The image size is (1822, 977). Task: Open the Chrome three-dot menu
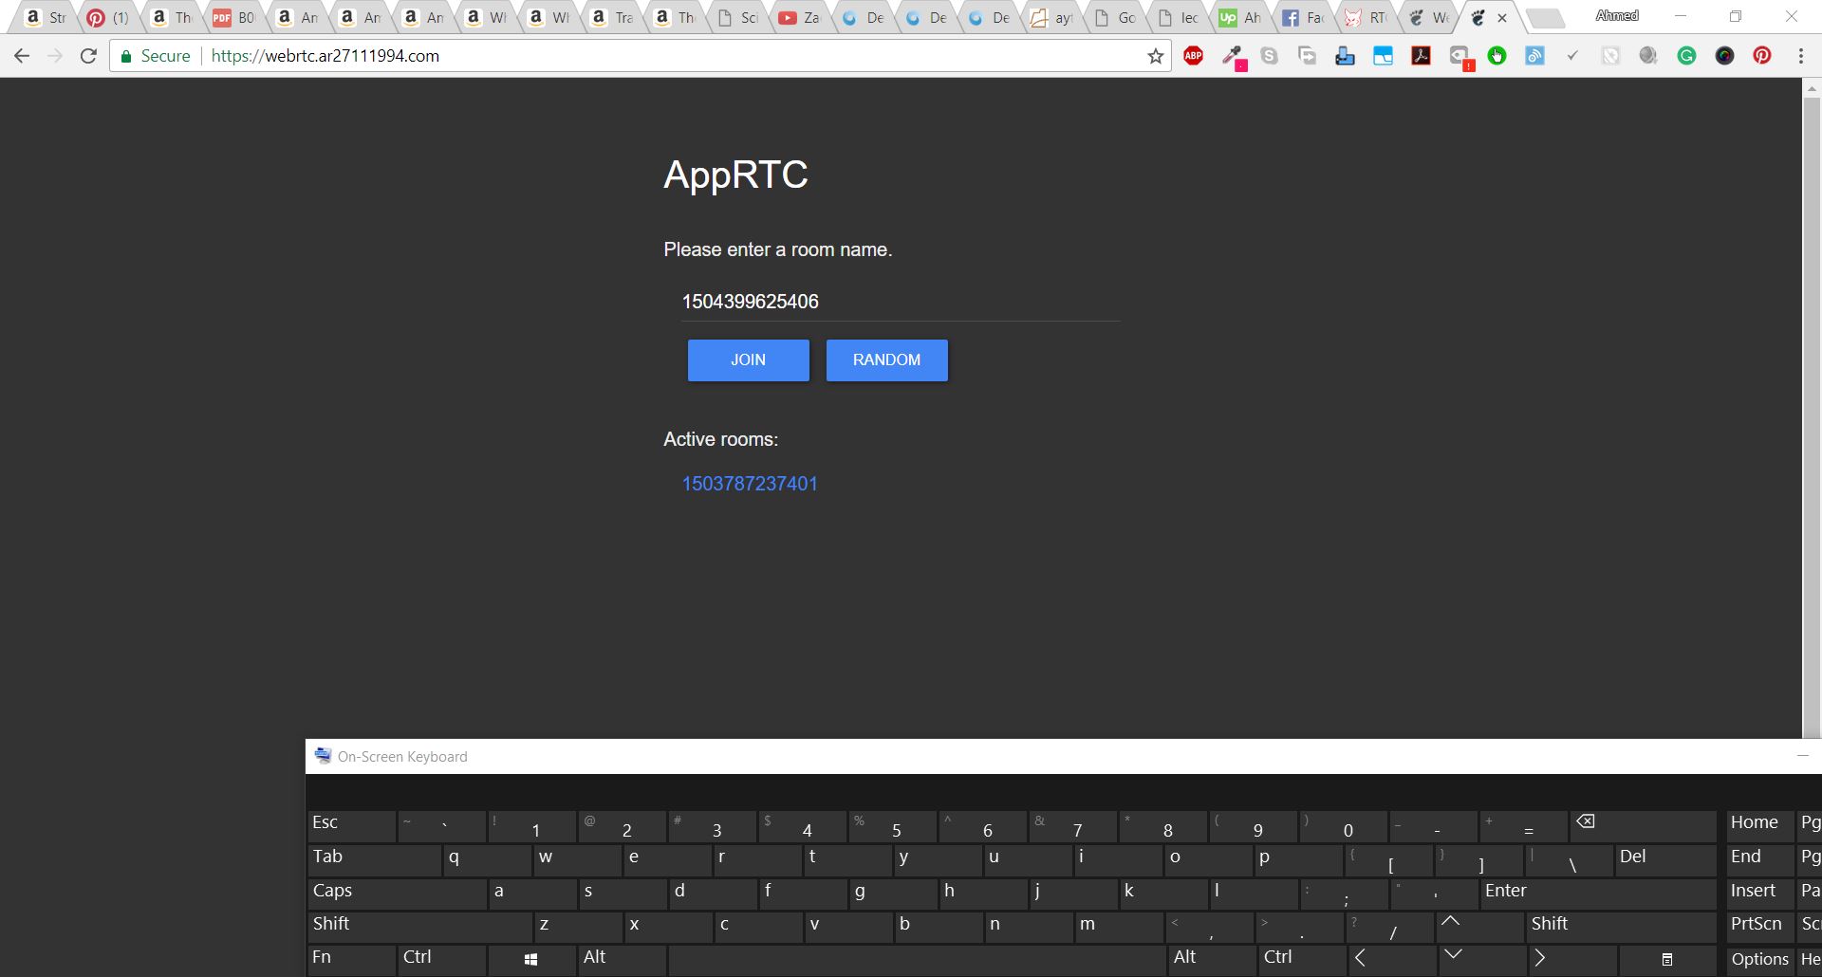pos(1800,56)
